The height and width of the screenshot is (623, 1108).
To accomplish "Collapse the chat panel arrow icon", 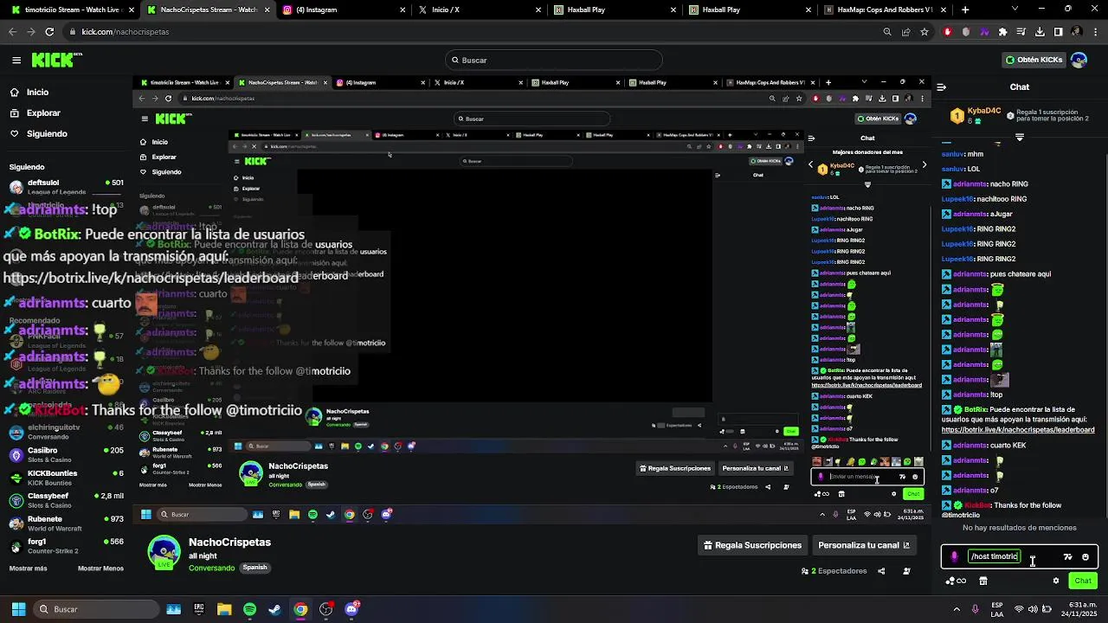I will [941, 87].
